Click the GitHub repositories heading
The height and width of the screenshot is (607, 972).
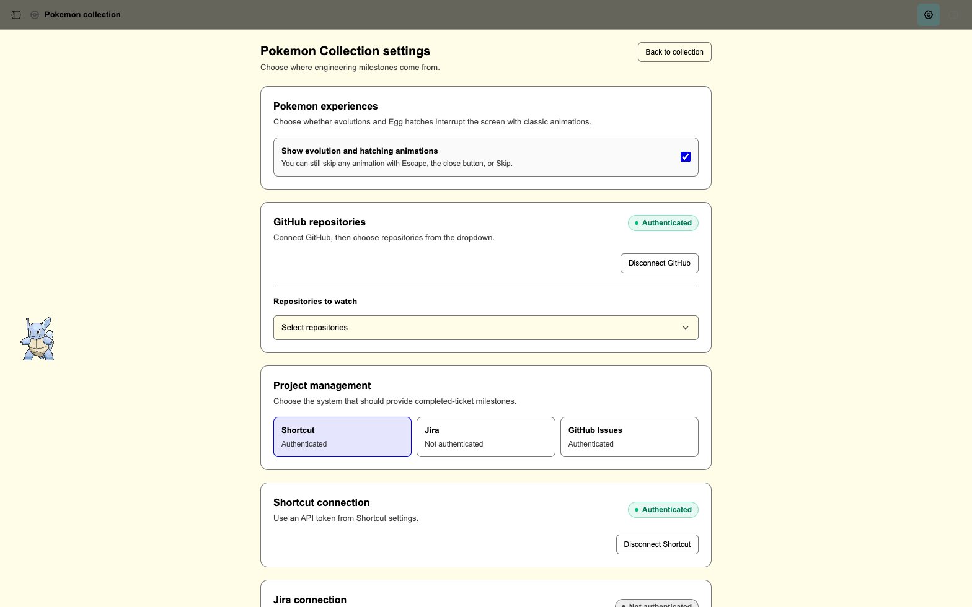pos(319,222)
